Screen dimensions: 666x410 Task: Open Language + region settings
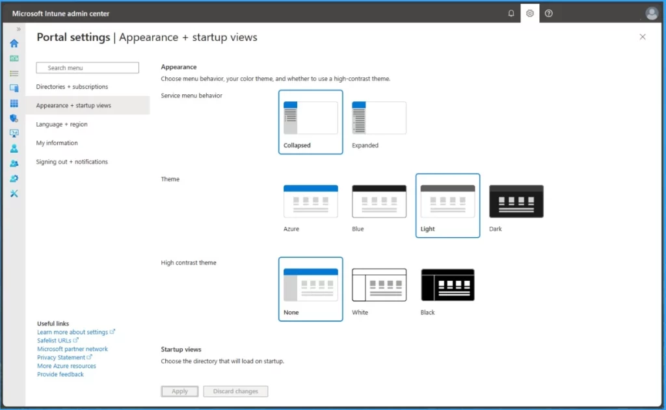click(x=62, y=124)
